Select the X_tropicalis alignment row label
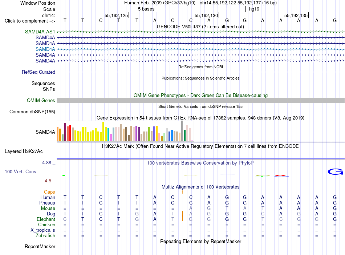 (43, 230)
